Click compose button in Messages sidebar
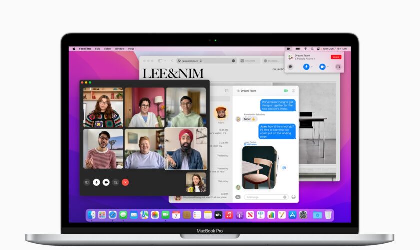Image resolution: width=420 pixels, height=250 pixels. pyautogui.click(x=227, y=91)
